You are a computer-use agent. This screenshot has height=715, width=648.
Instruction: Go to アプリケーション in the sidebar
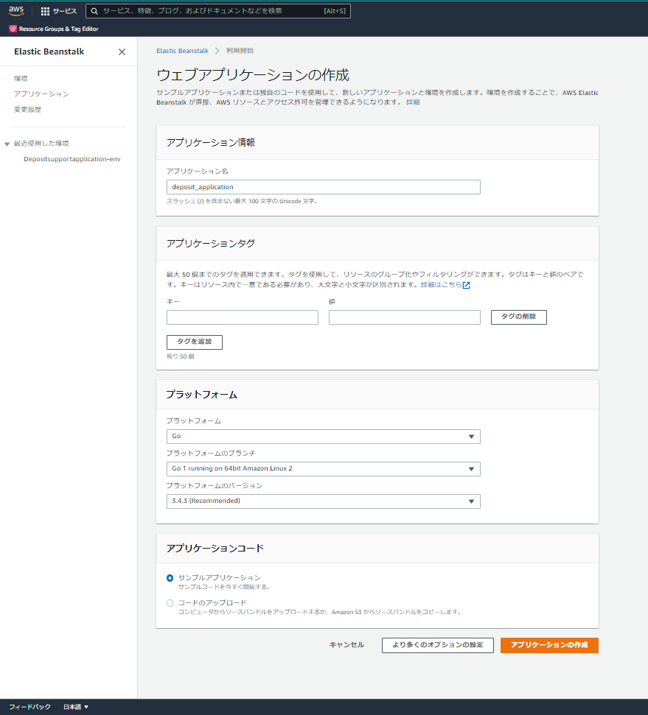coord(41,94)
